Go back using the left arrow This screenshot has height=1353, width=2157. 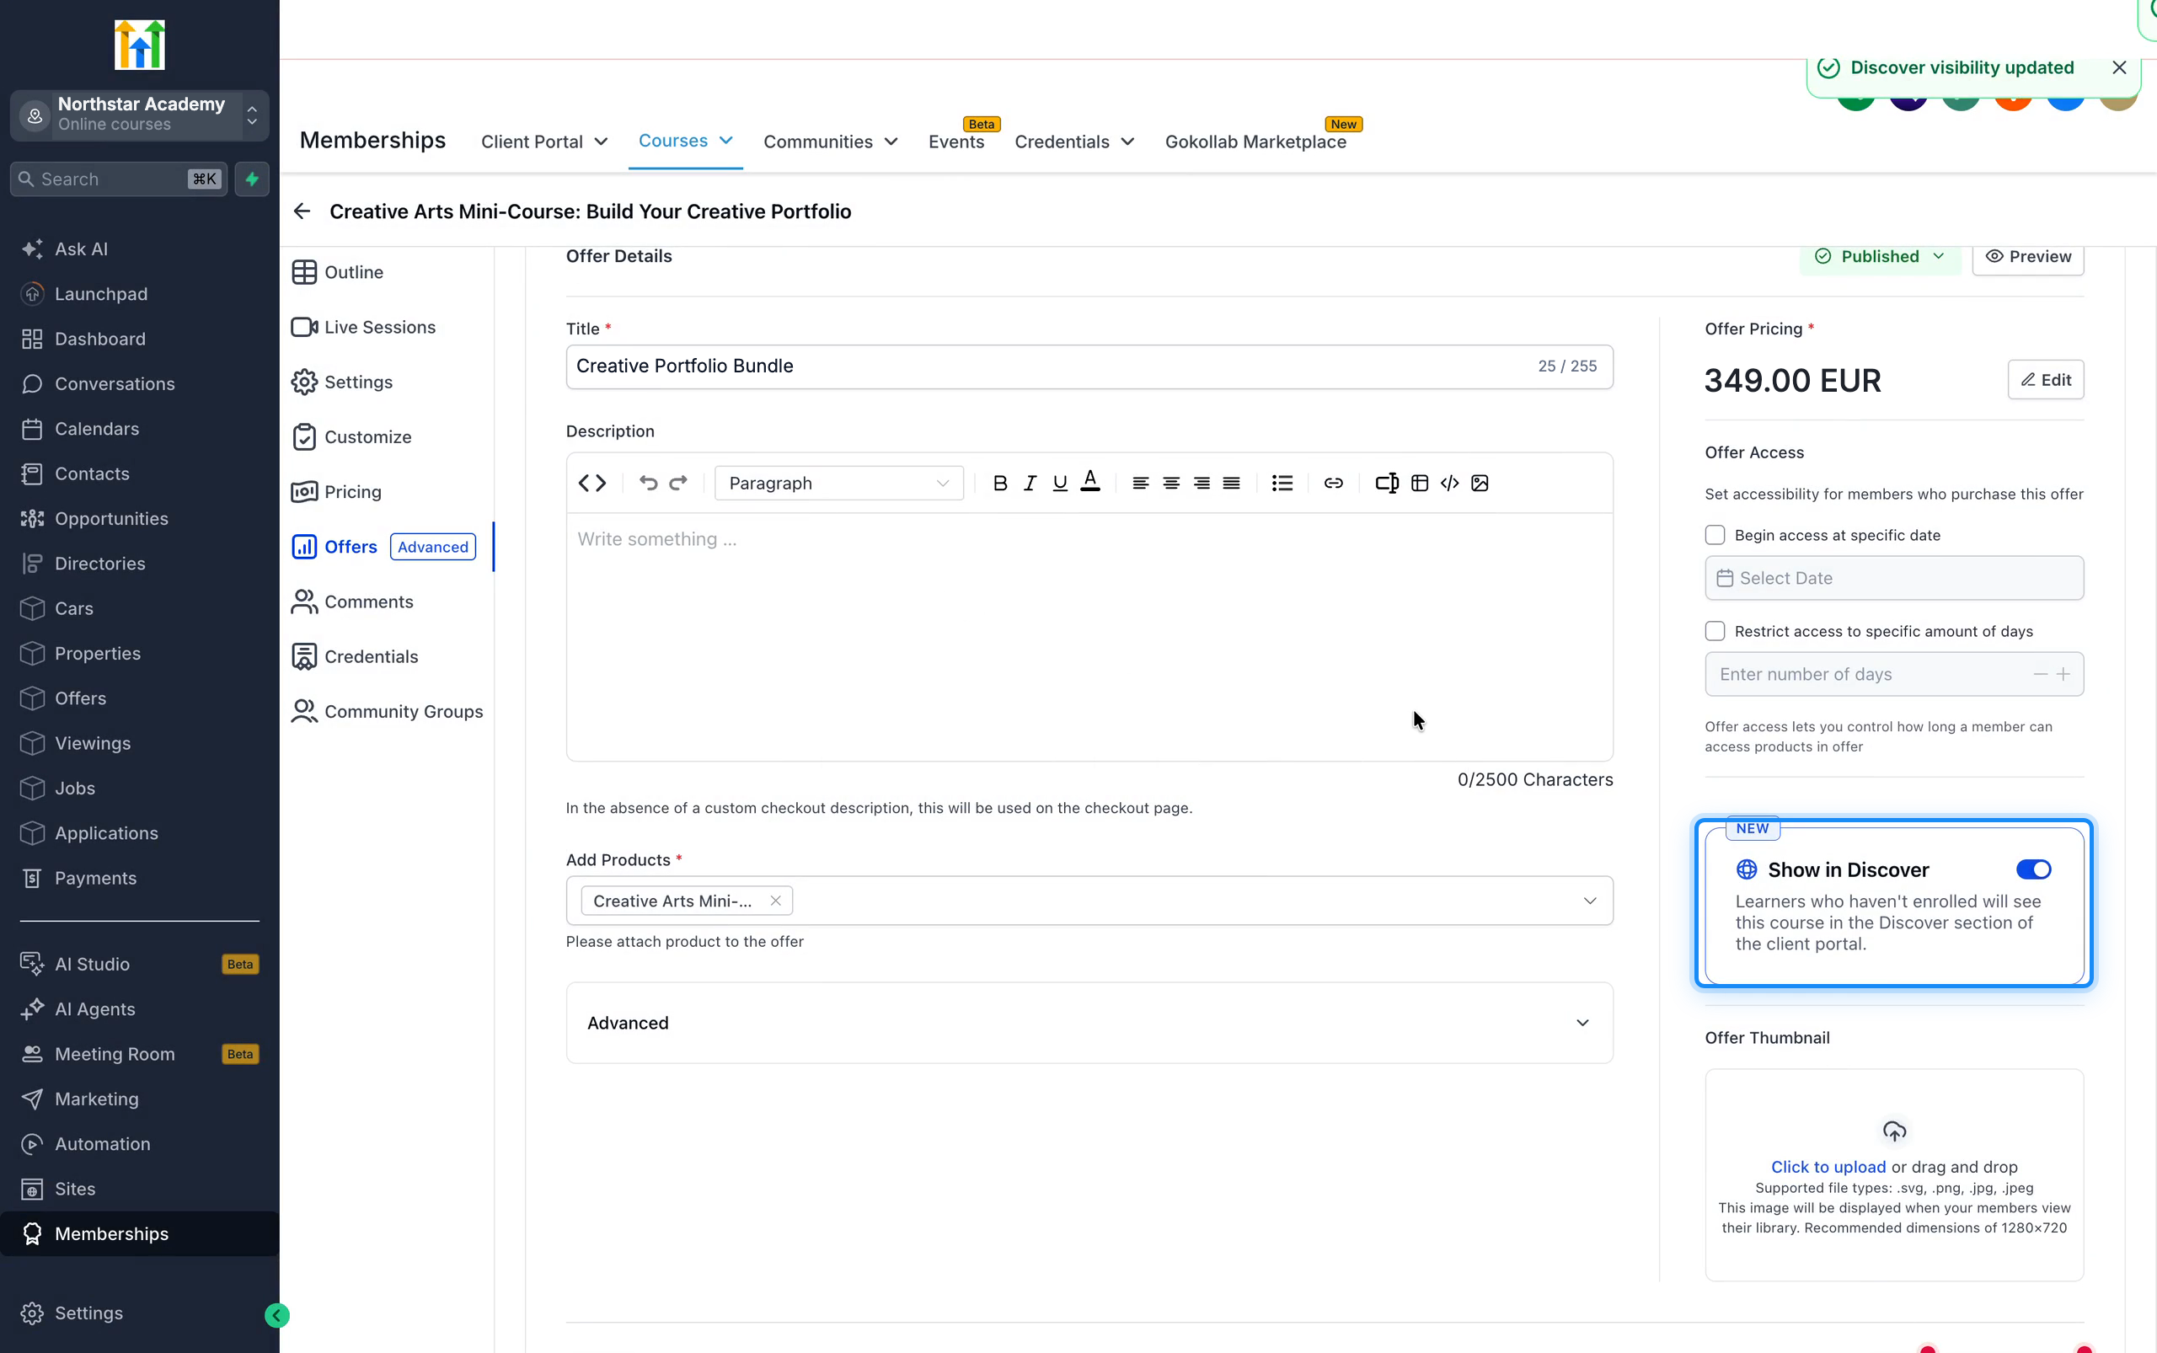pyautogui.click(x=302, y=211)
